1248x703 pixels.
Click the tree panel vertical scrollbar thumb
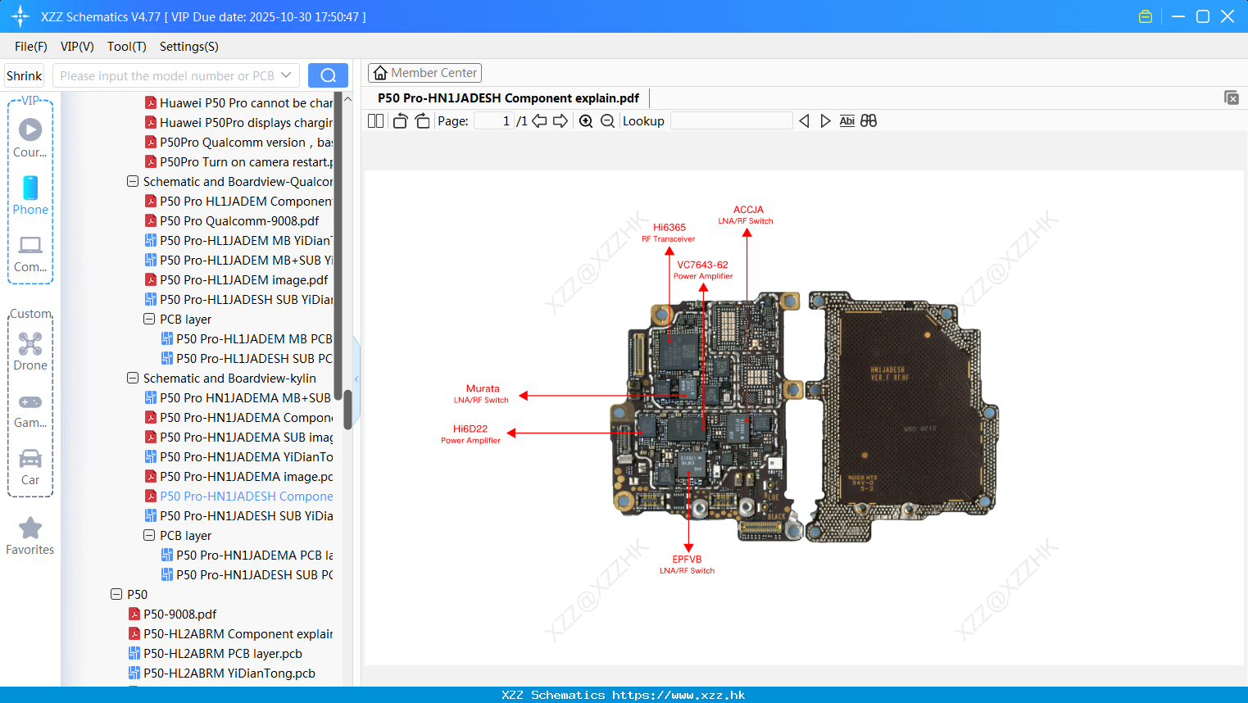[347, 409]
